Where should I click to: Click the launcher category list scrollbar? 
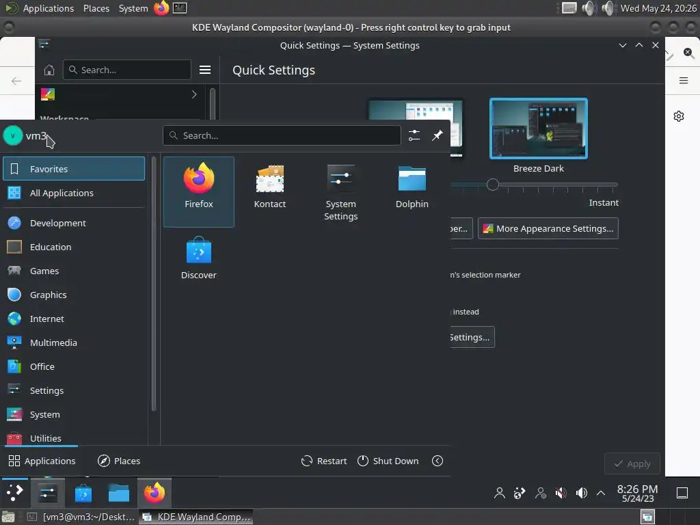(154, 284)
